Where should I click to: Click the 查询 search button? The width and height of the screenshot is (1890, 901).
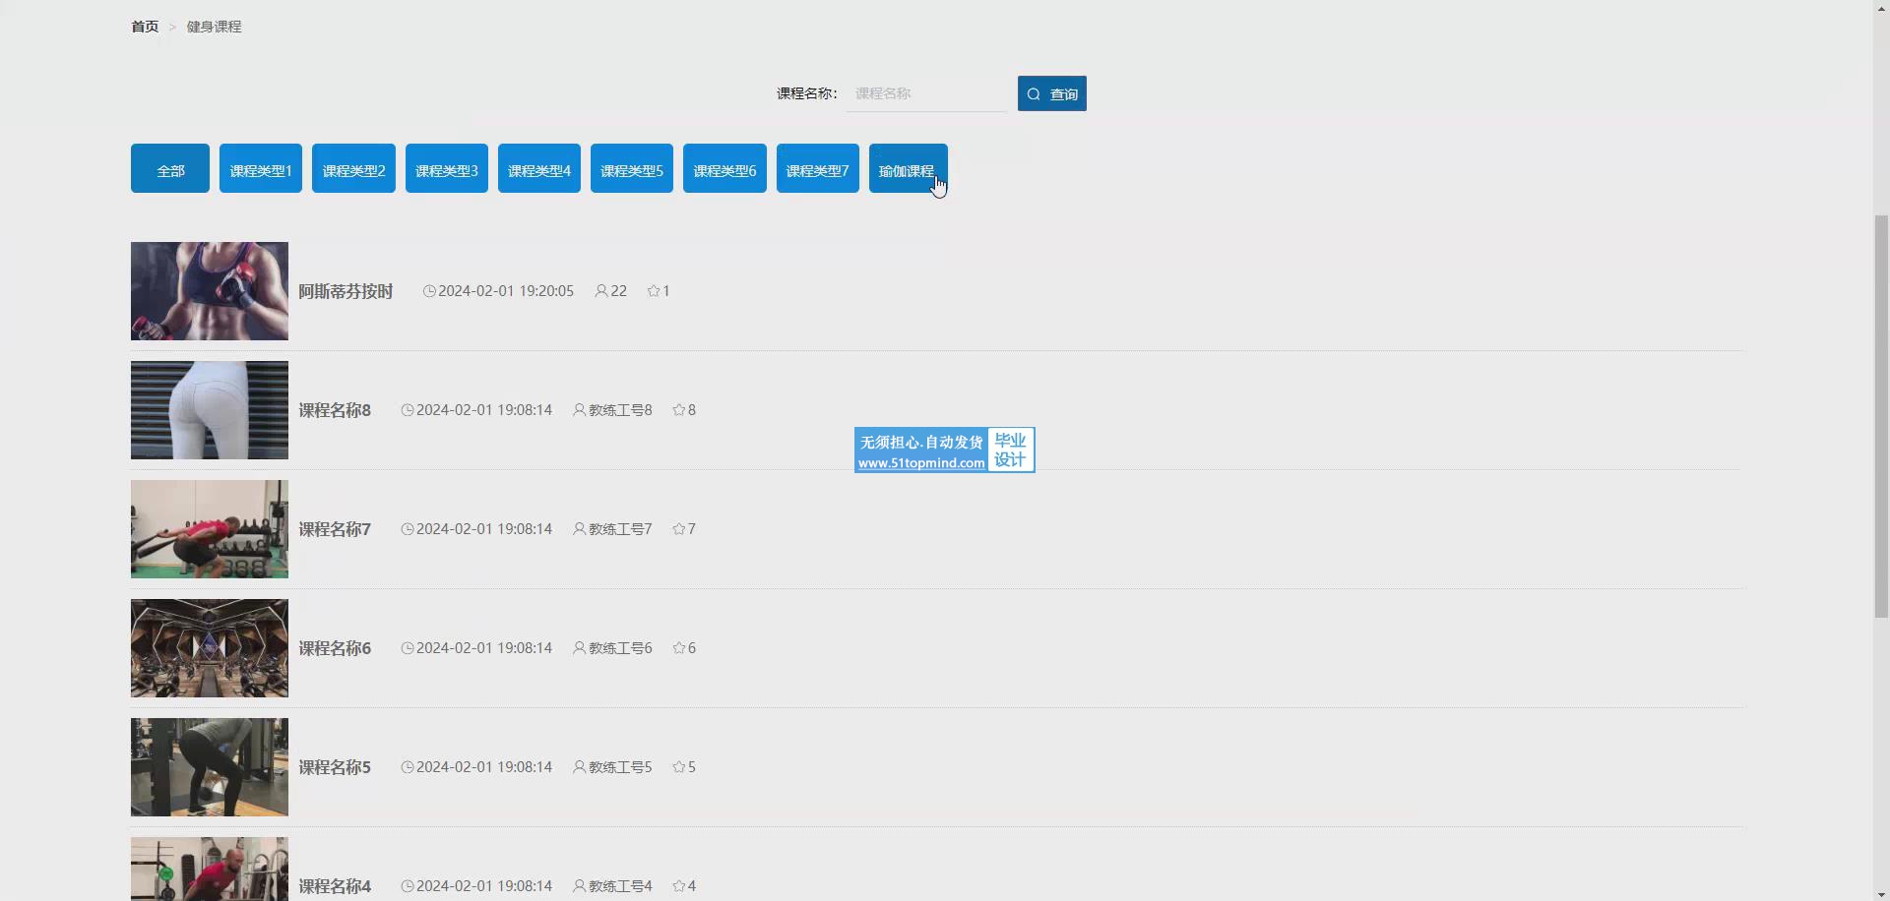pyautogui.click(x=1051, y=93)
